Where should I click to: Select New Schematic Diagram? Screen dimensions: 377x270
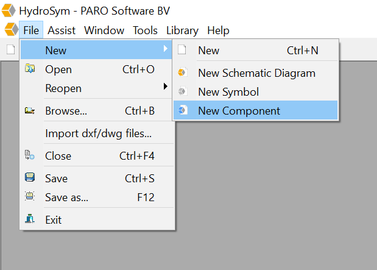point(256,73)
